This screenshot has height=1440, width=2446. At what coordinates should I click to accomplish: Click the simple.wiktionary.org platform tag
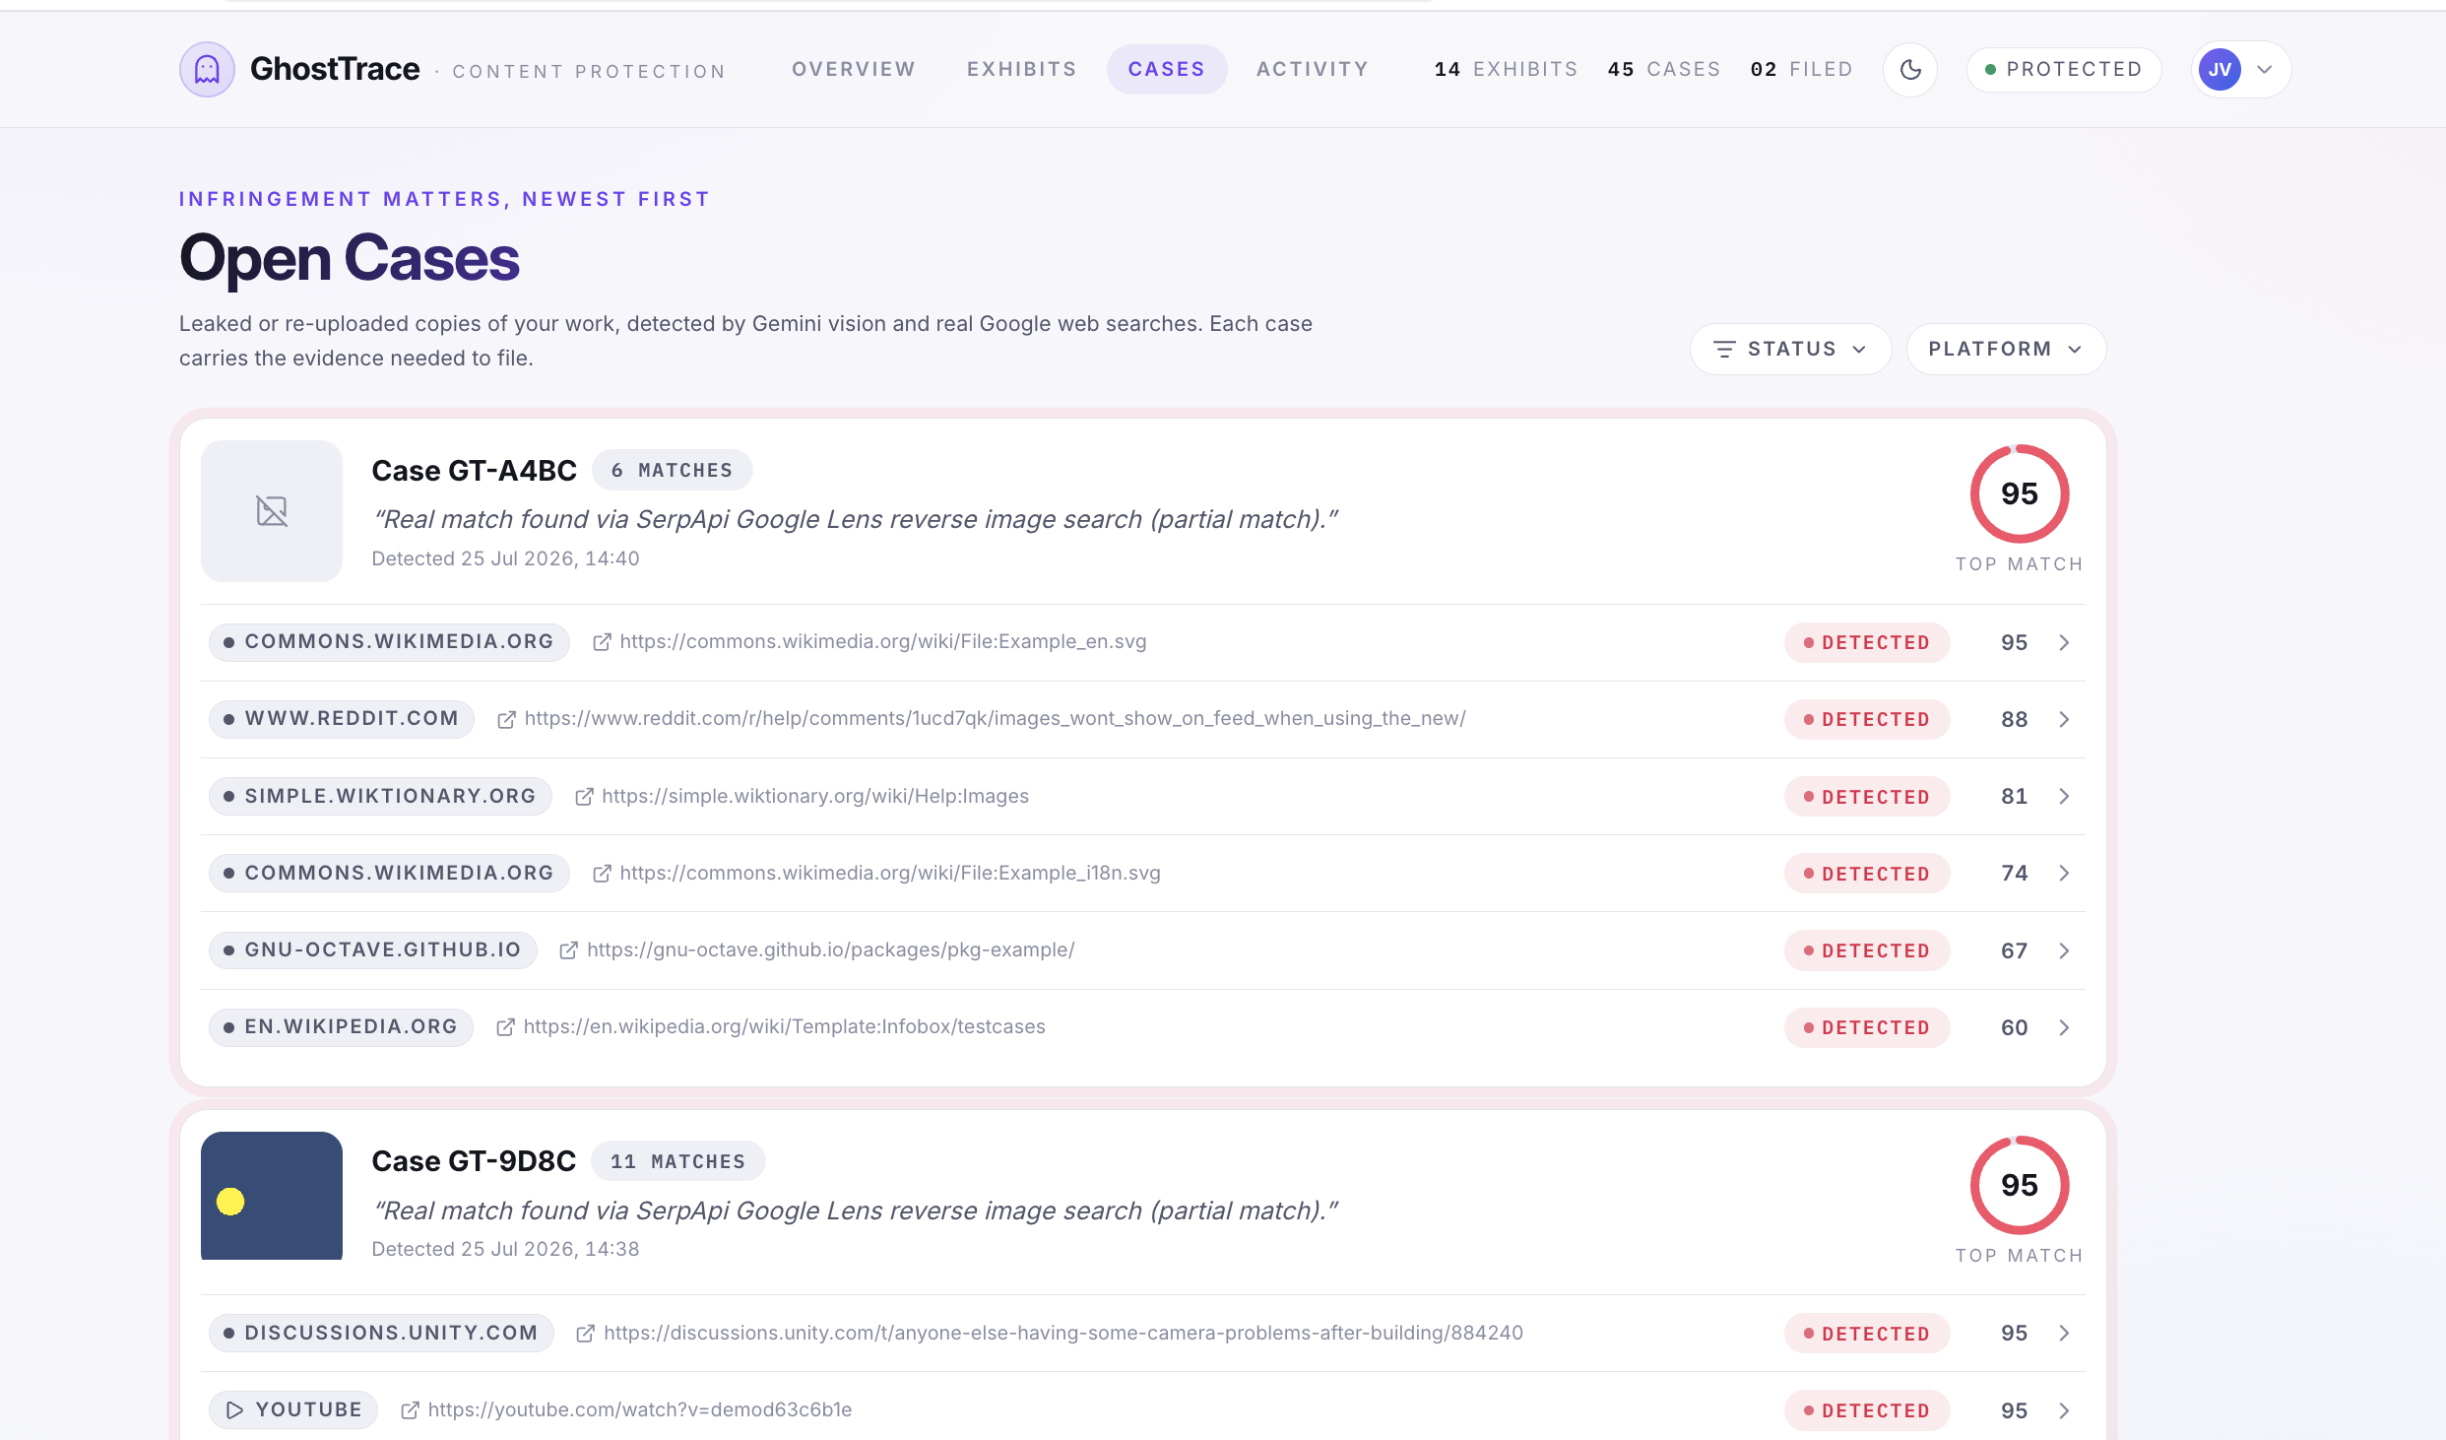click(x=380, y=796)
